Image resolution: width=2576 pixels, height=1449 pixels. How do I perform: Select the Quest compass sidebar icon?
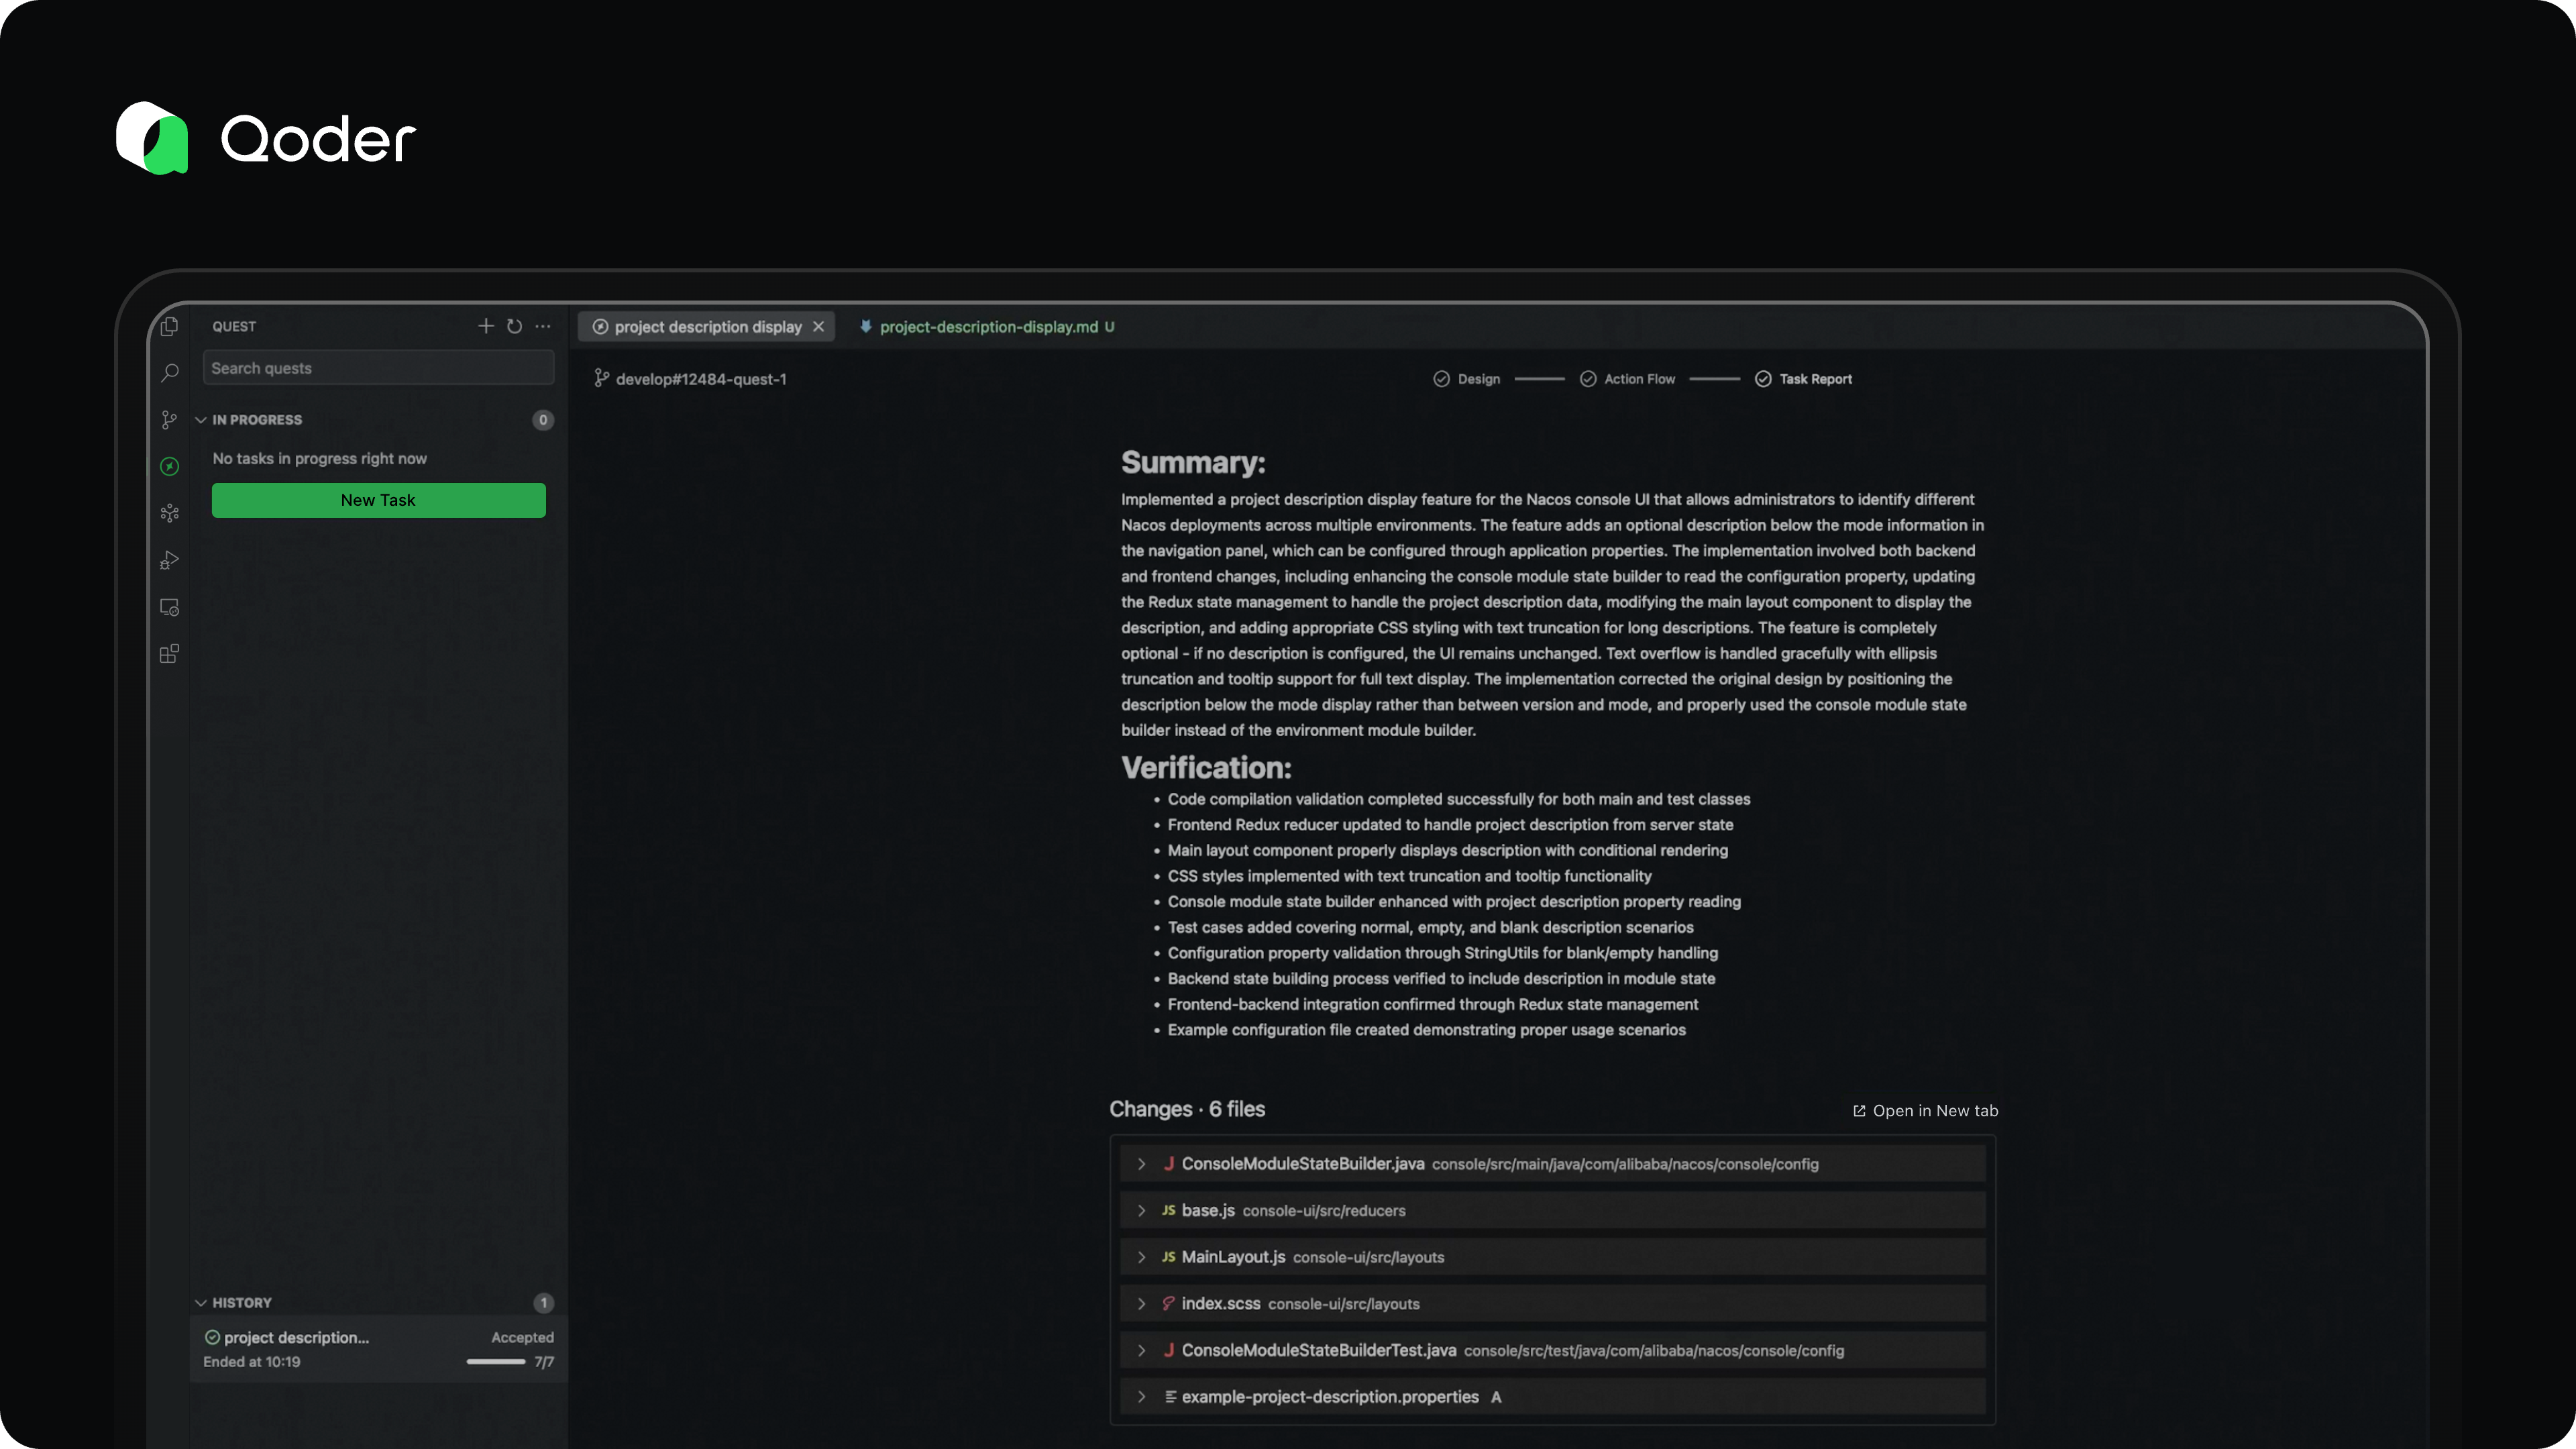pos(169,467)
